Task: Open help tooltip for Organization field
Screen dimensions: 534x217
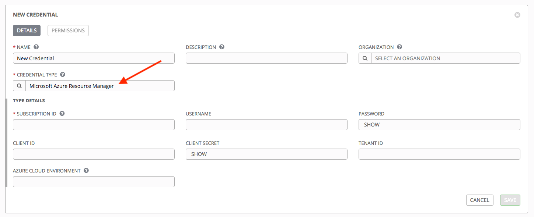Action: pyautogui.click(x=399, y=47)
